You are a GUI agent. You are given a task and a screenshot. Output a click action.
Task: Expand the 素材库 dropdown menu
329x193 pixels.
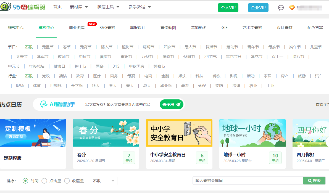coord(79,7)
